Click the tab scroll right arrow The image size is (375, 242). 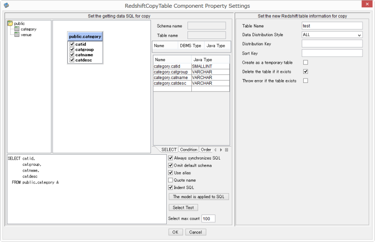(x=221, y=150)
